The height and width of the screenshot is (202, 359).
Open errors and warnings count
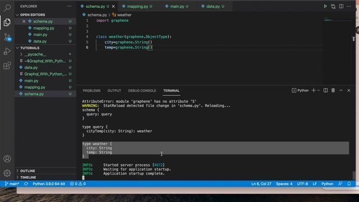(x=78, y=184)
